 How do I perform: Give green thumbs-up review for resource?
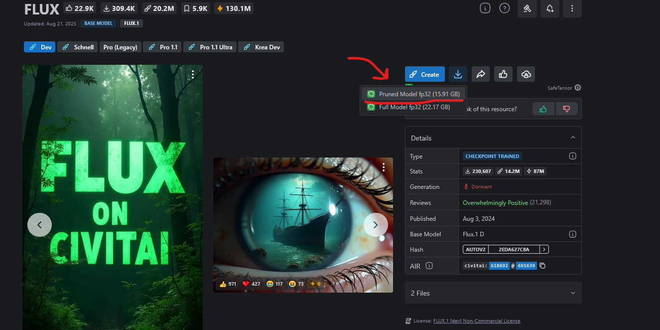[543, 109]
